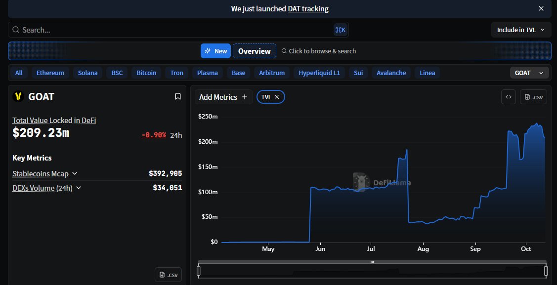Screen dimensions: 557x285
Task: Select the Base chain filter
Action: (x=238, y=73)
